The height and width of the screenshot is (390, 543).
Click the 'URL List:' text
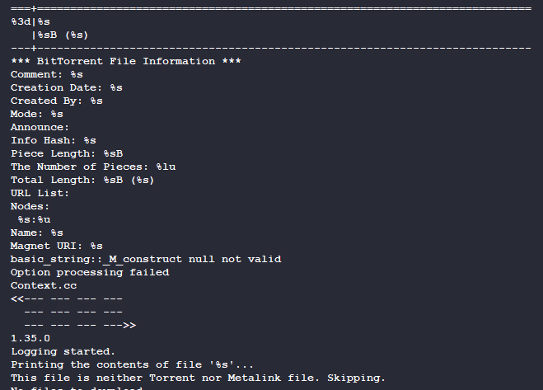pos(40,193)
